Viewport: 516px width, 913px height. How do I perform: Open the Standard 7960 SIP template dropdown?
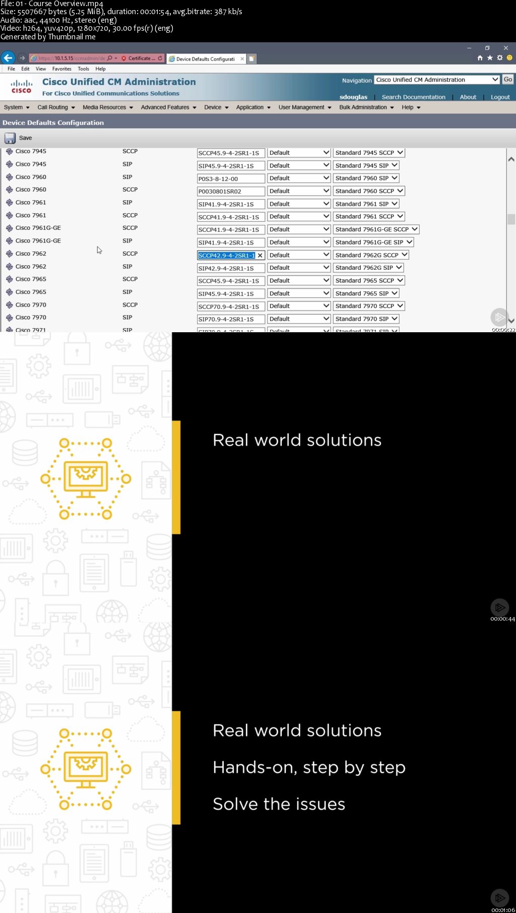[x=366, y=178]
